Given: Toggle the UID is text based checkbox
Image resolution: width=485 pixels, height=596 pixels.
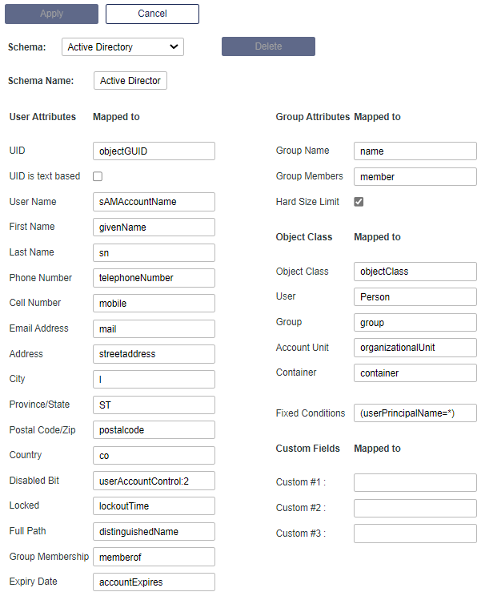Looking at the screenshot, I should 98,176.
